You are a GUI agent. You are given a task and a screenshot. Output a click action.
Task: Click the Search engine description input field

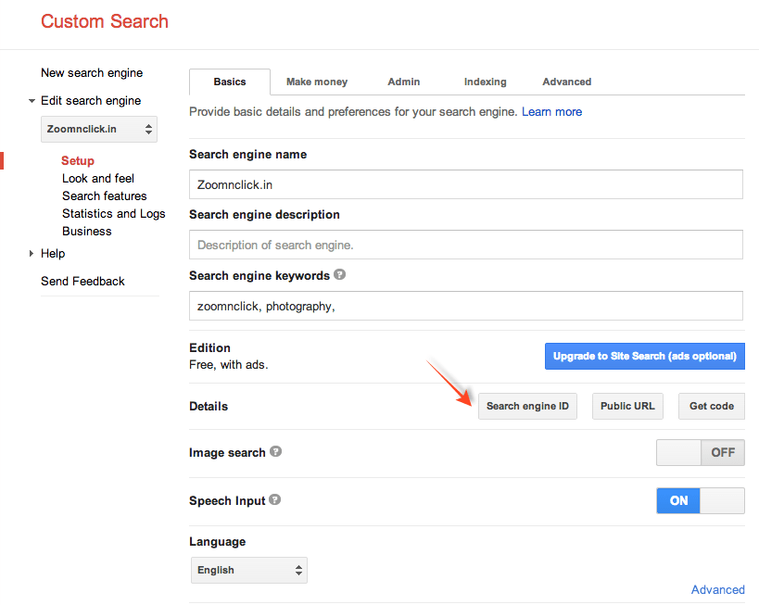[x=465, y=245]
